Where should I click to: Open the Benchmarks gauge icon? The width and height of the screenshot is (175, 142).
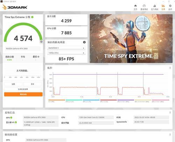pyautogui.click(x=144, y=7)
